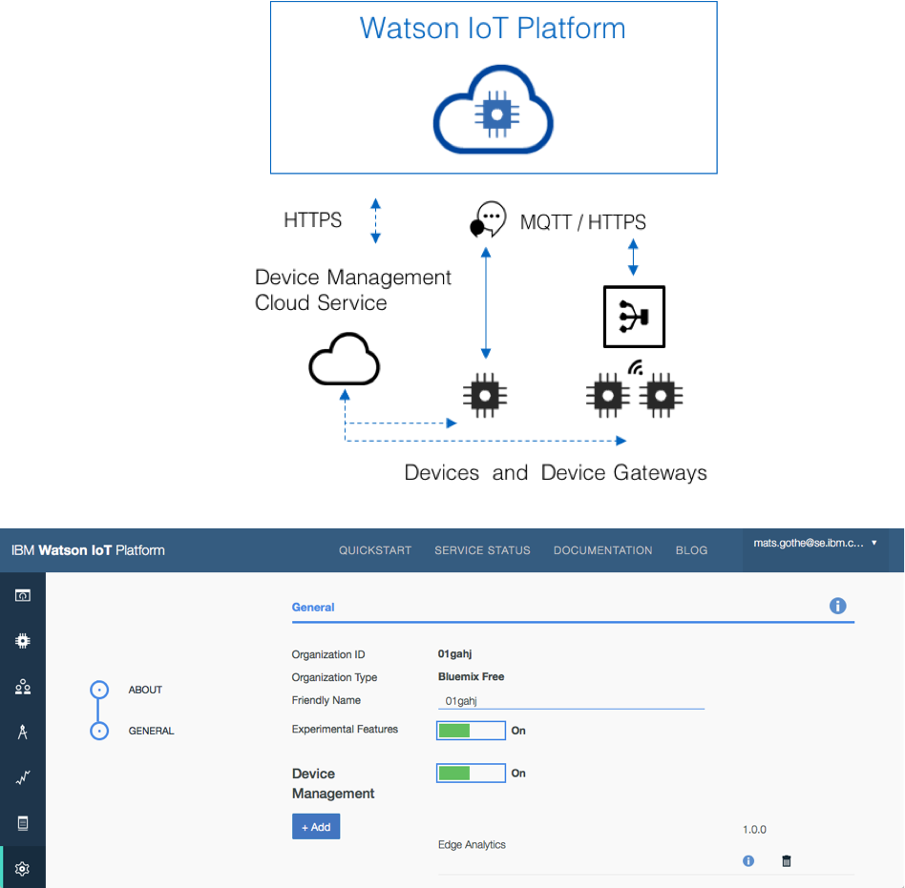
Task: Open the Rules document sidebar icon
Action: point(23,823)
